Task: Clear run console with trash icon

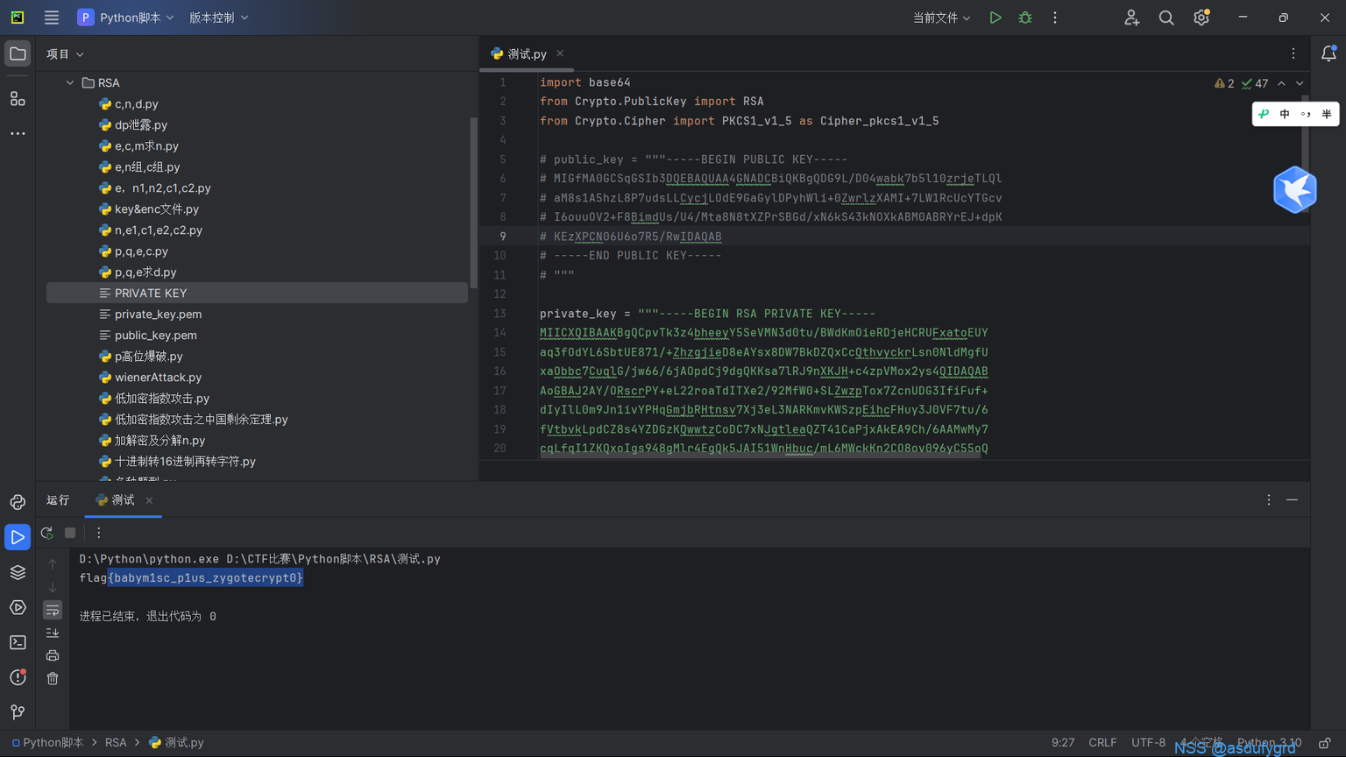Action: coord(53,678)
